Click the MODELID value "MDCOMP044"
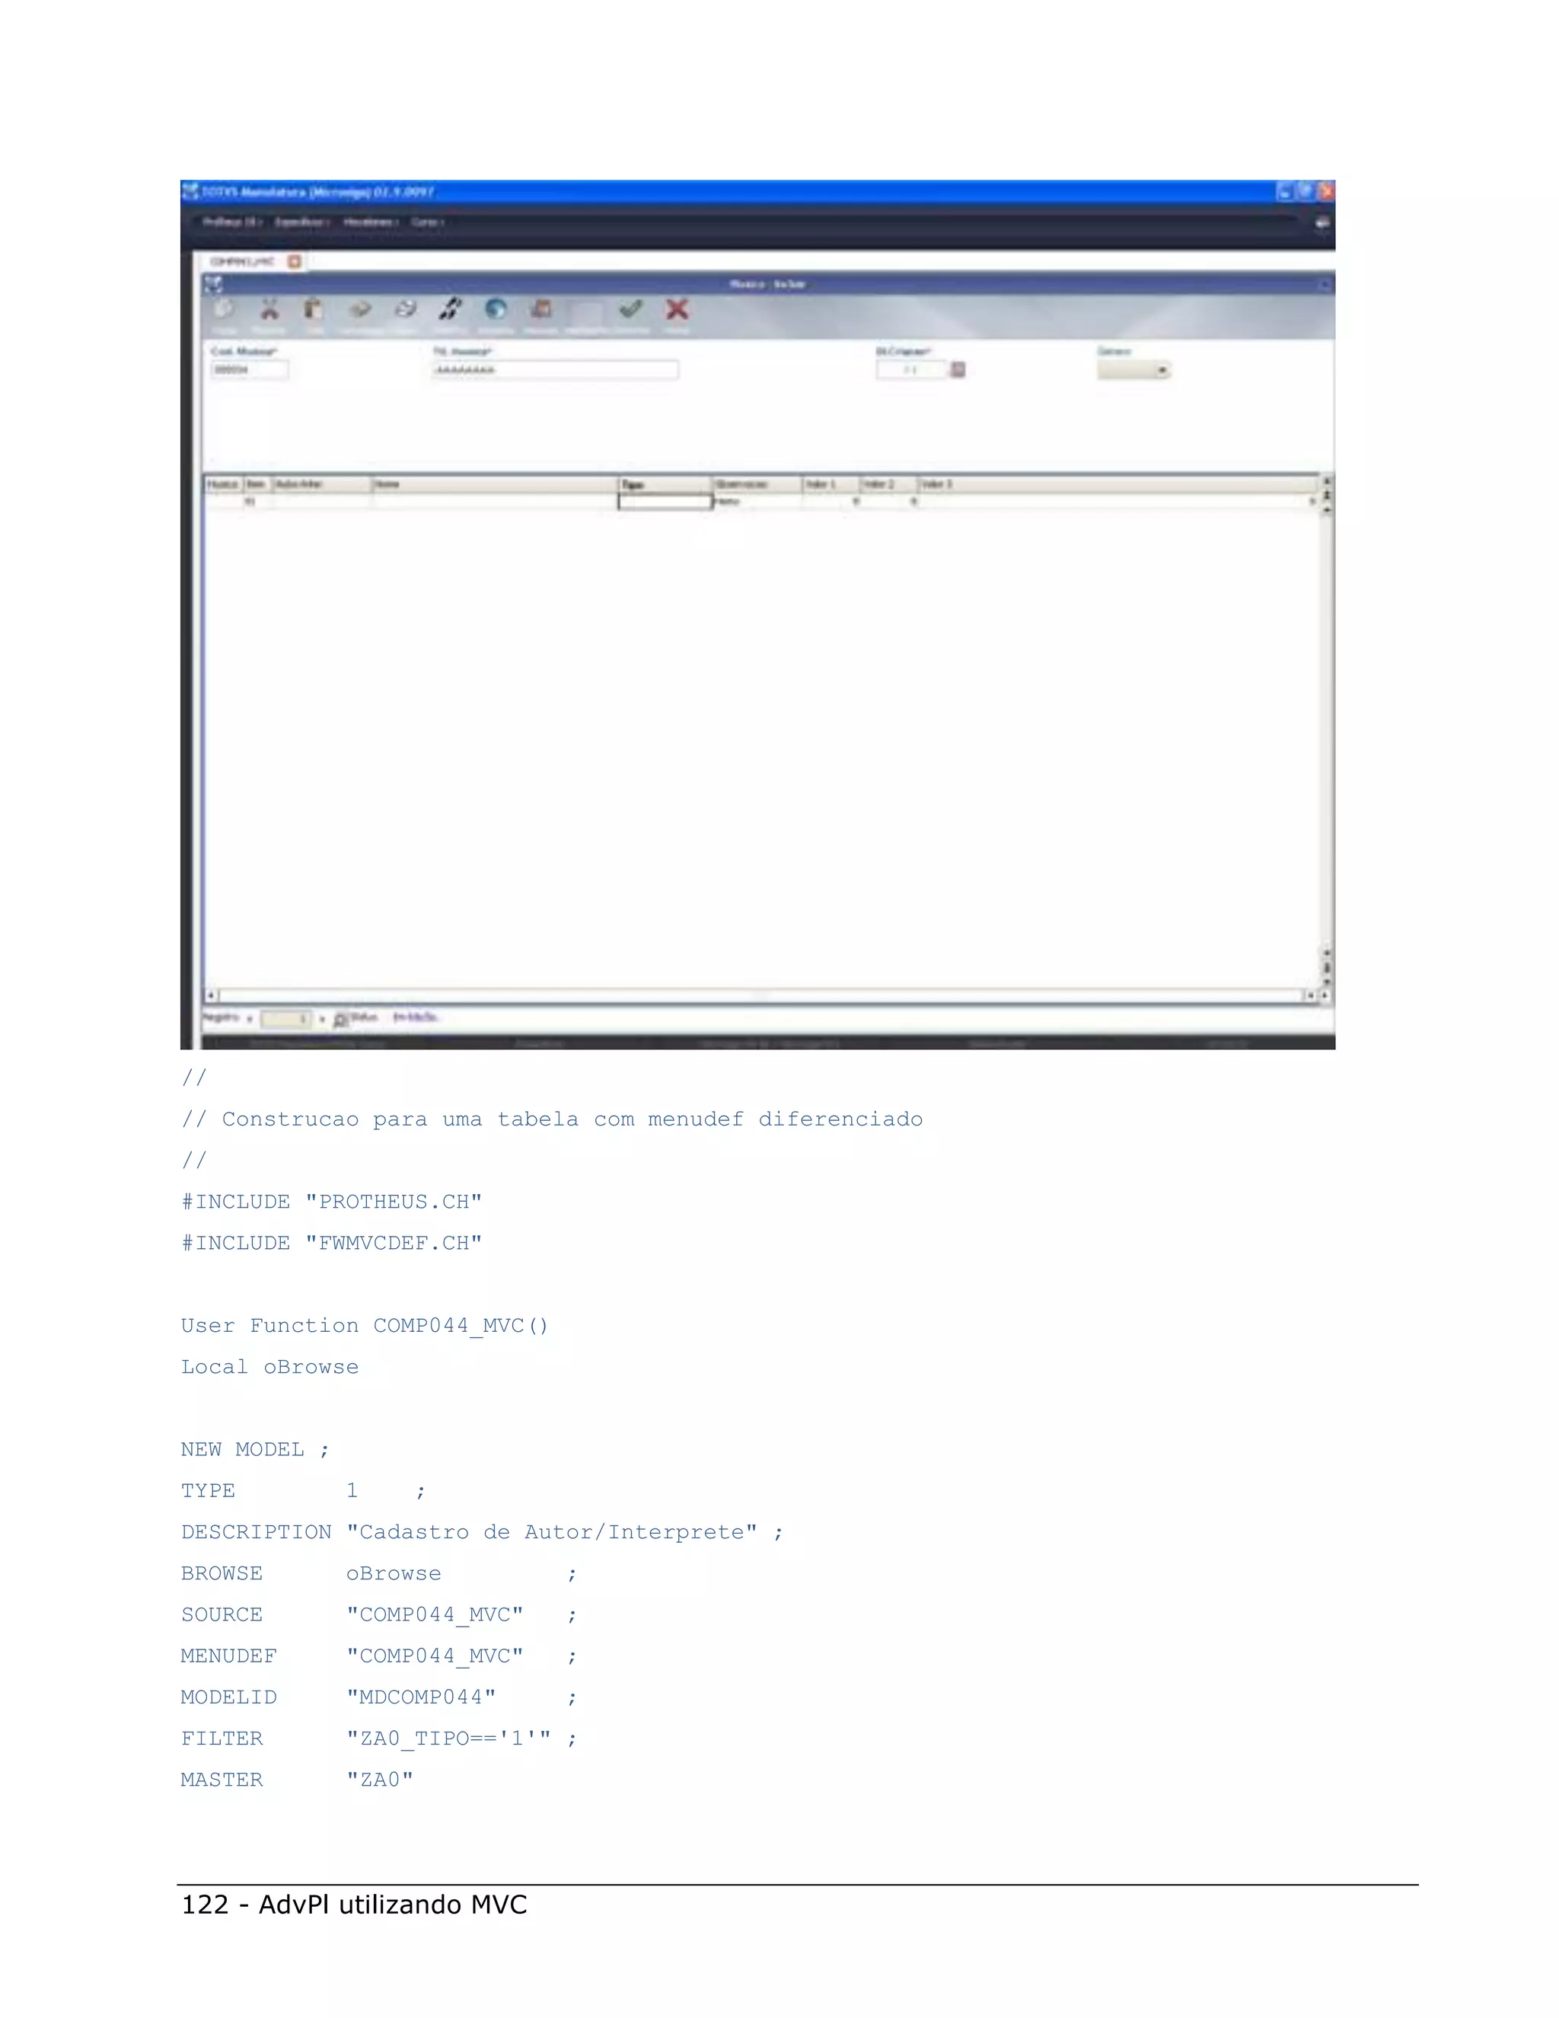 pos(421,1697)
